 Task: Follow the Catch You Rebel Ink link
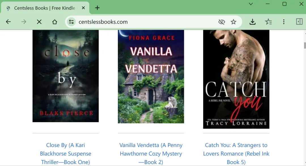[x=236, y=154]
